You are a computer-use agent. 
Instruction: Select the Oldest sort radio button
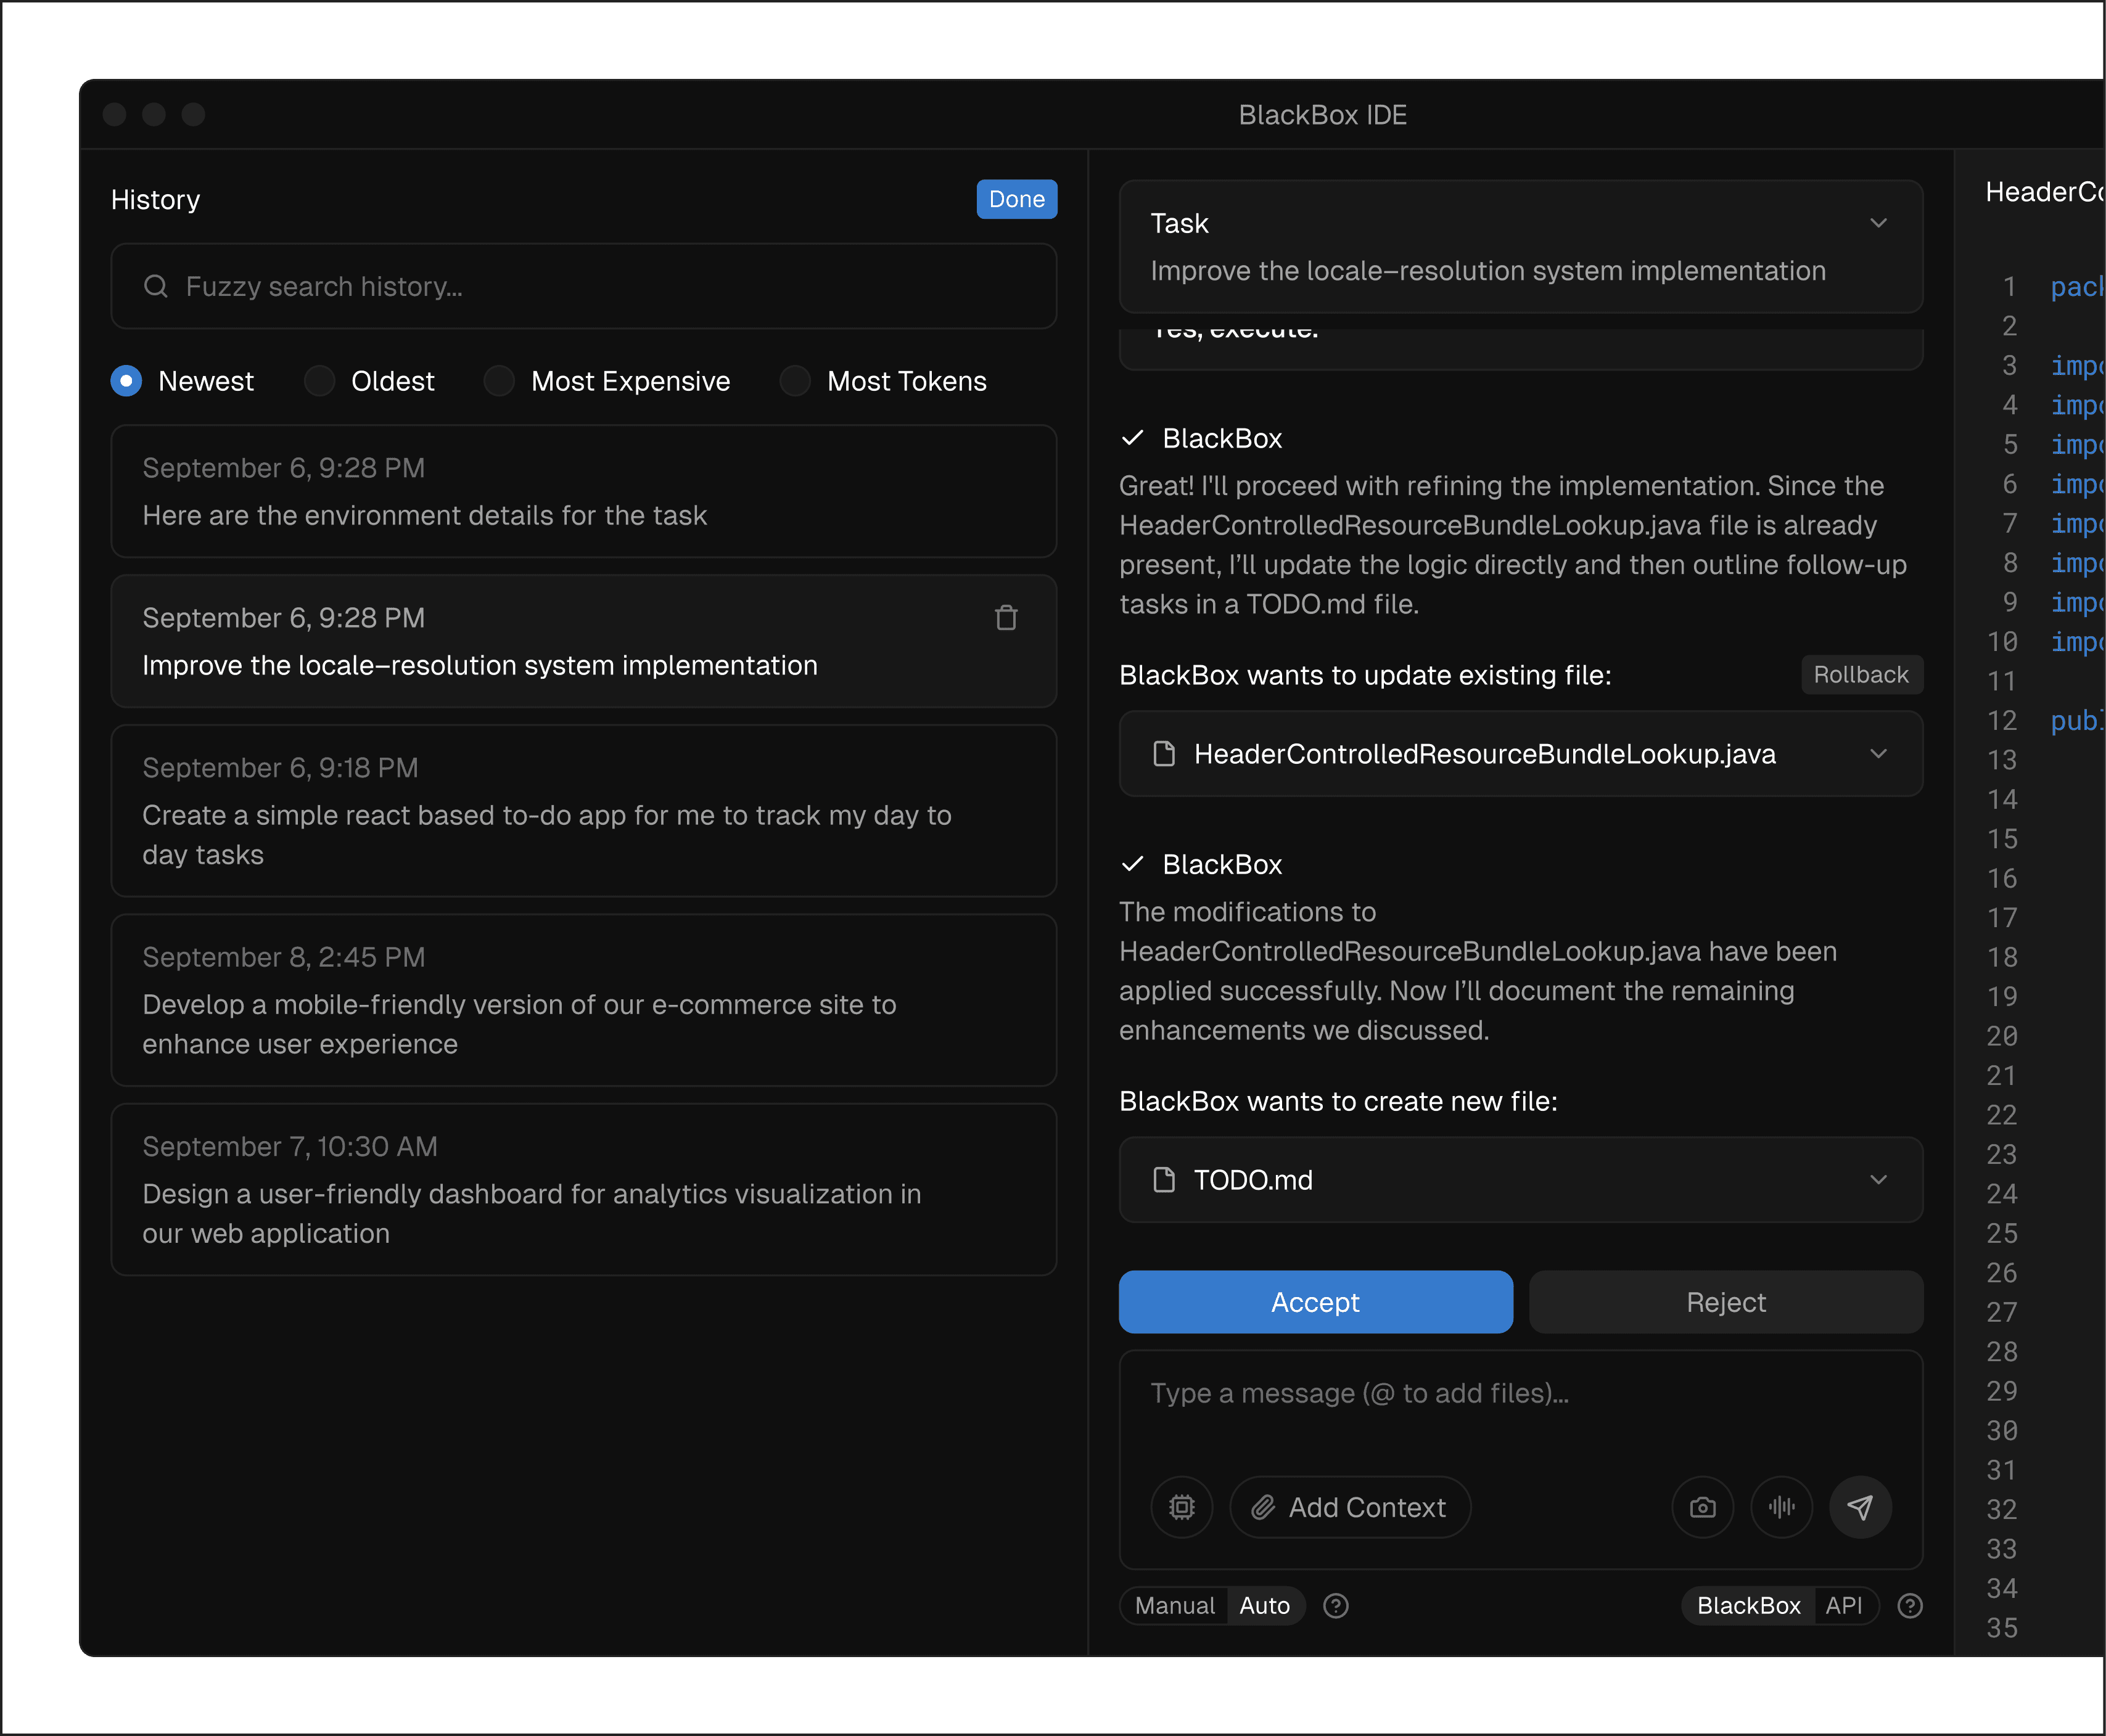[319, 381]
